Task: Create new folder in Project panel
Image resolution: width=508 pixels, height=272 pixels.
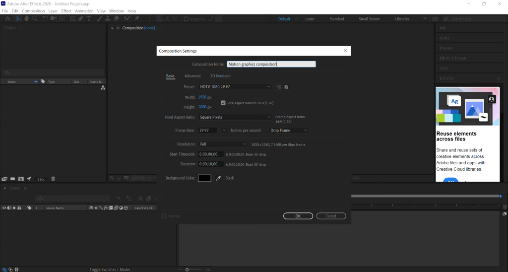Action: [x=12, y=179]
